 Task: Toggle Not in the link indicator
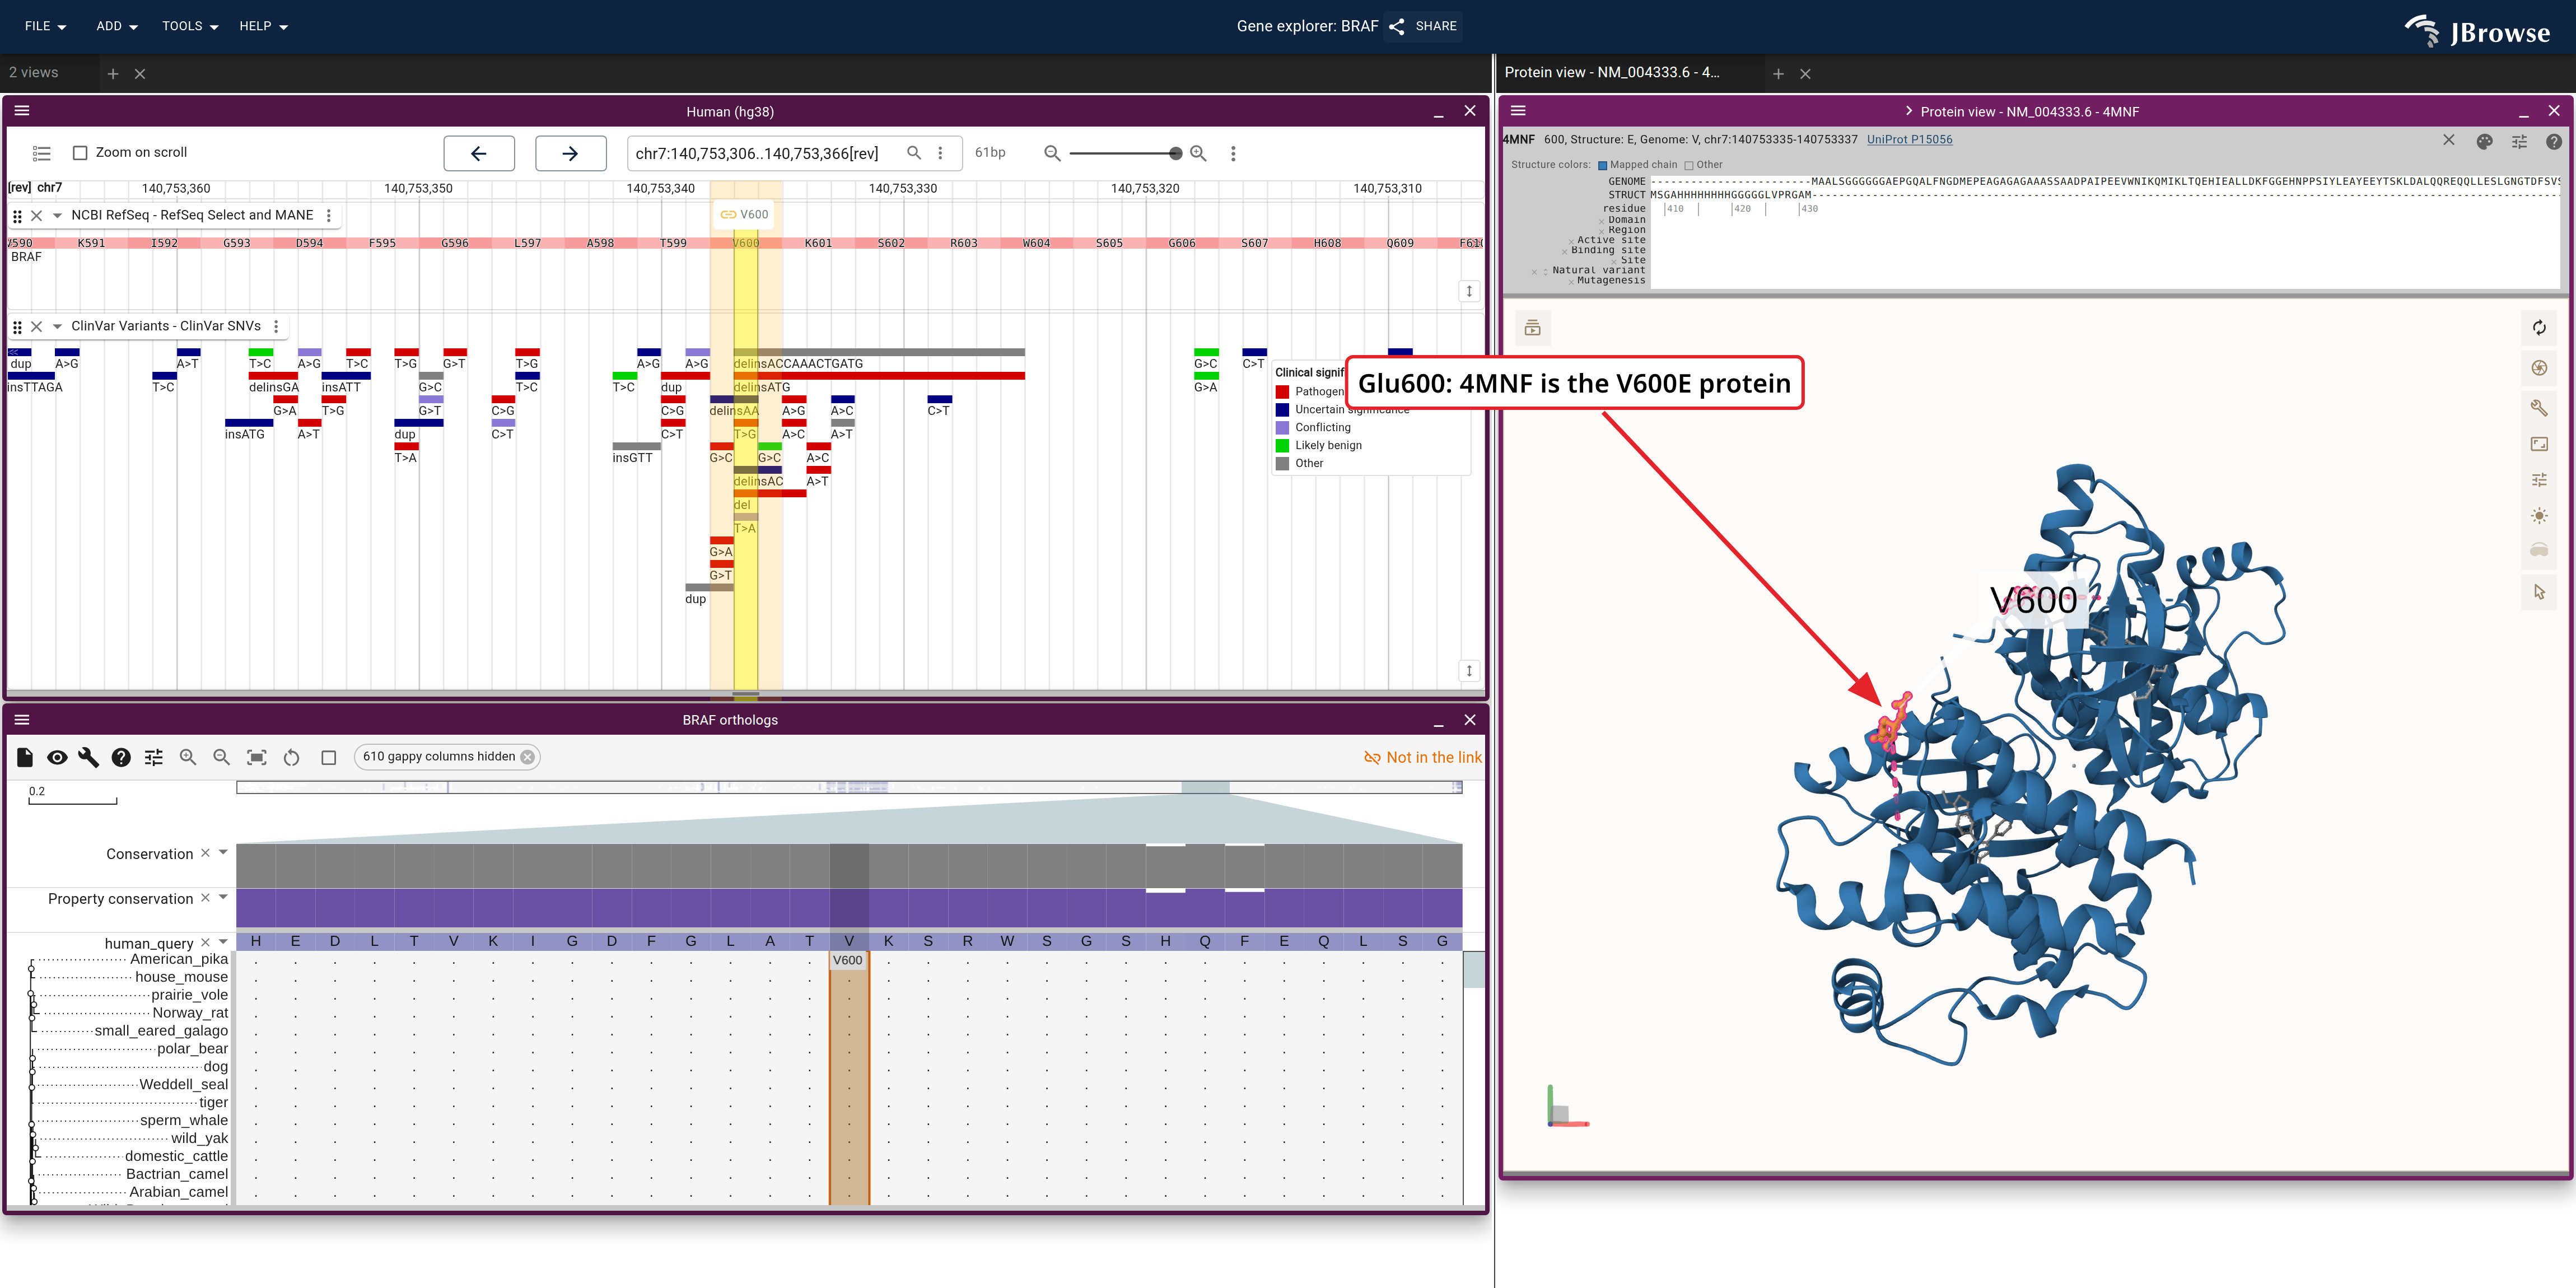click(1422, 758)
